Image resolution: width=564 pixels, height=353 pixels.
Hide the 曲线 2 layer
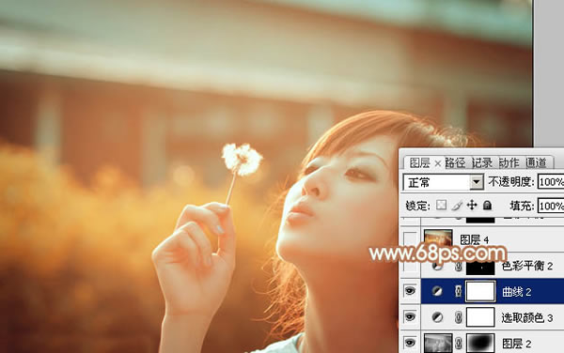click(x=410, y=291)
